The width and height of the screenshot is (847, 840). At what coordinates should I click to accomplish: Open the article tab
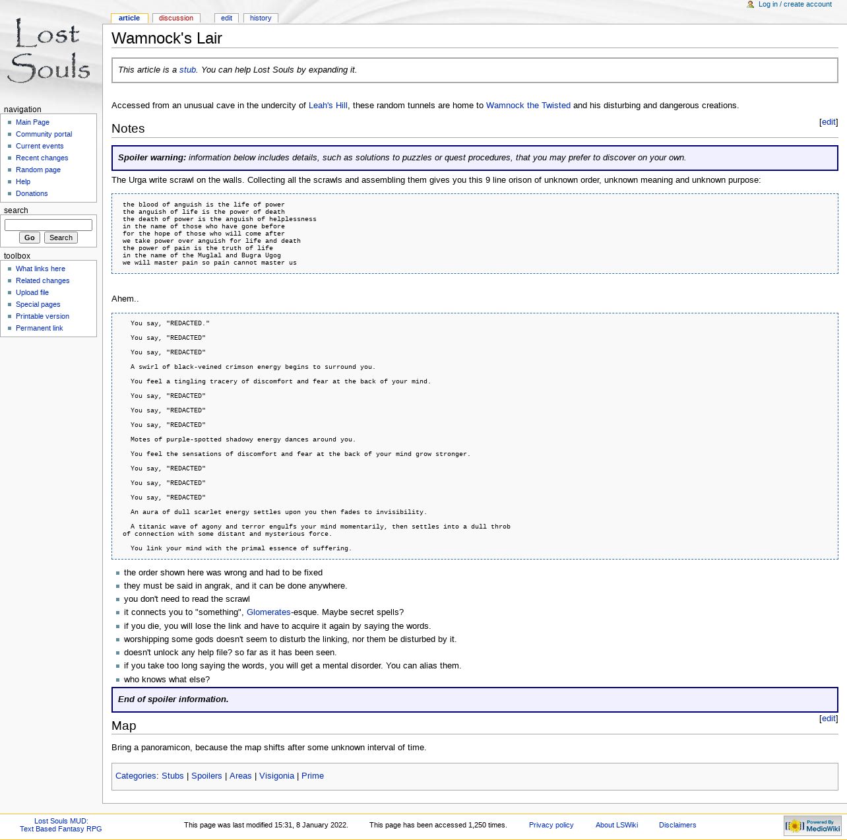pyautogui.click(x=129, y=18)
